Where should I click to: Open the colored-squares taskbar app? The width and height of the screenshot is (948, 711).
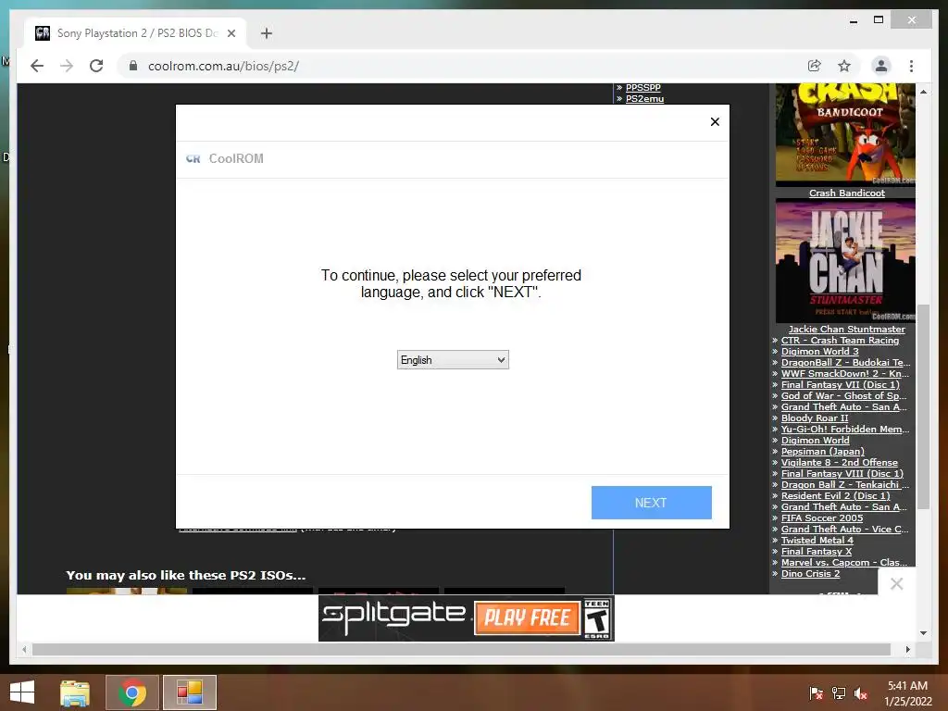click(x=189, y=692)
